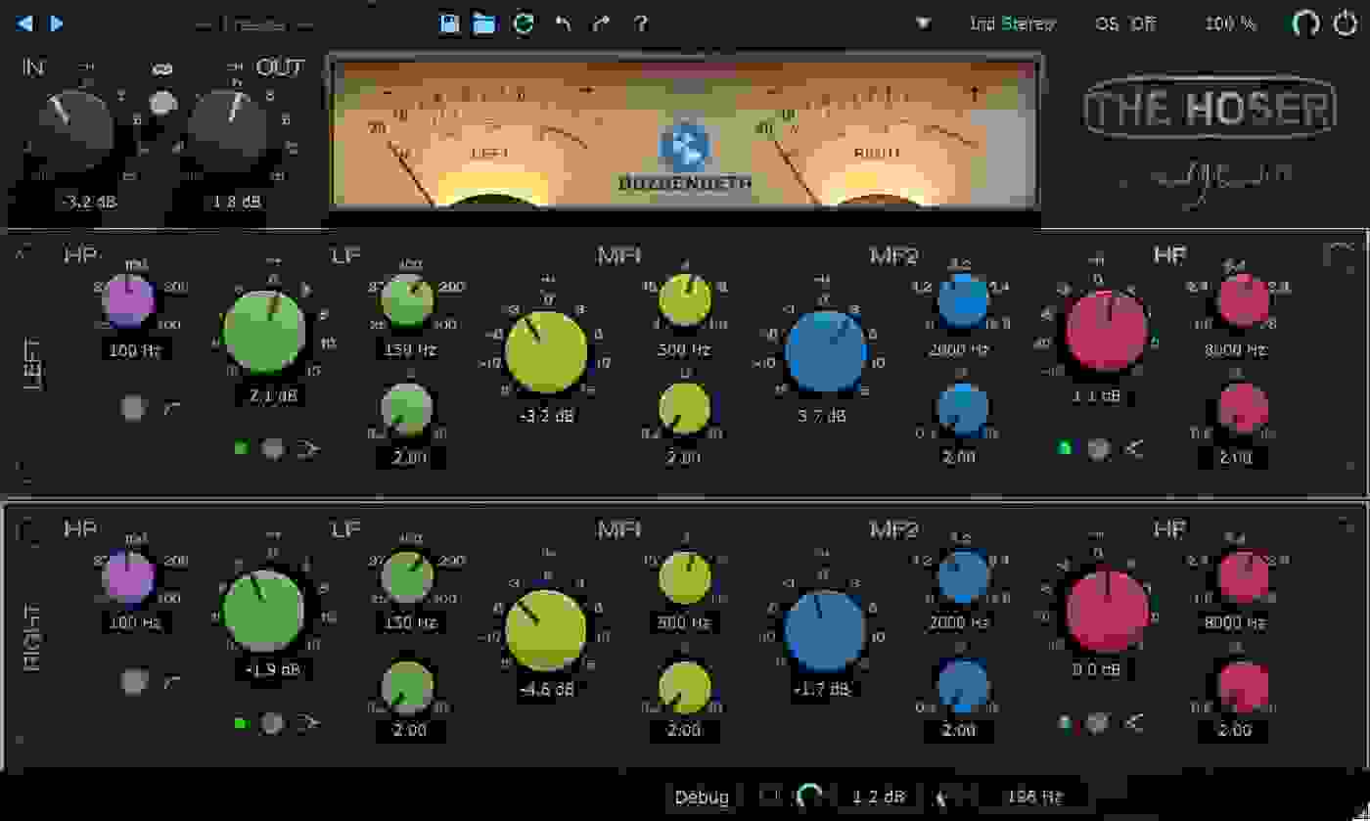Enable the left channel LF band green LED
Screen dimensions: 1370x821
coord(240,448)
